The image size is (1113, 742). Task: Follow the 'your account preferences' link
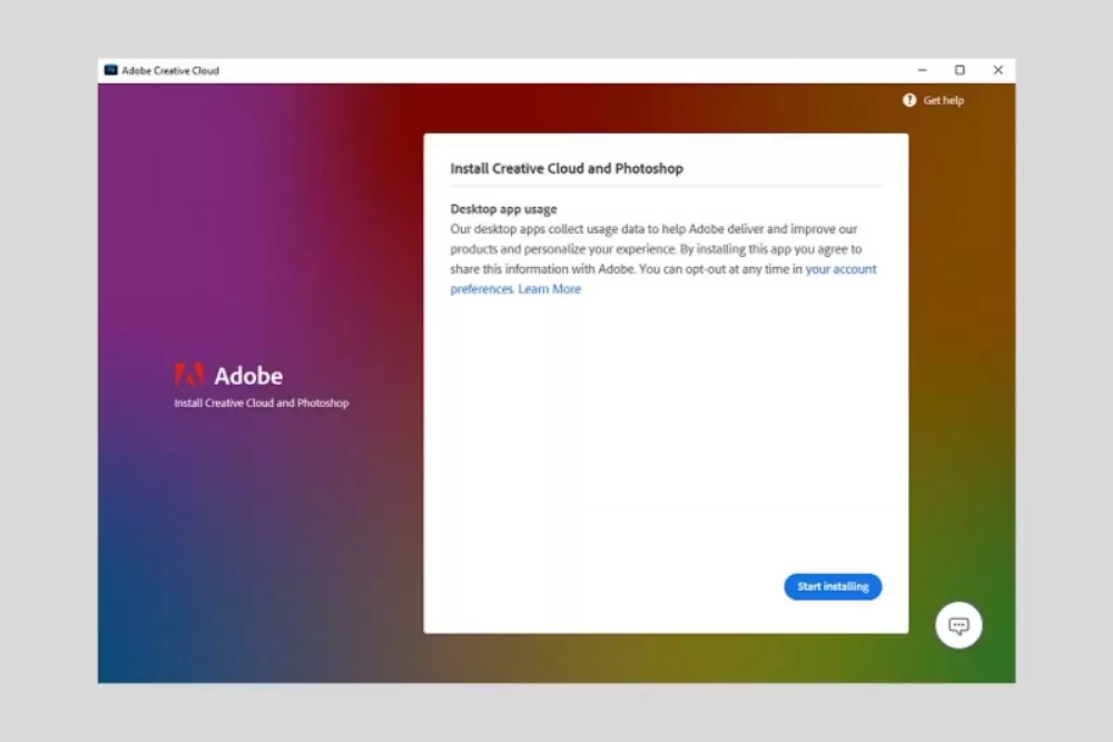[x=841, y=269]
